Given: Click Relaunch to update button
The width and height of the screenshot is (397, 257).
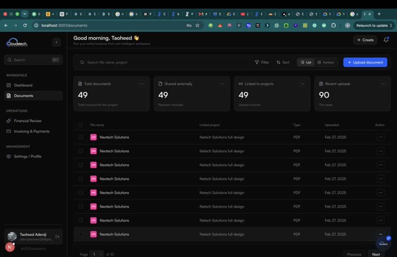Looking at the screenshot, I should pos(372,25).
